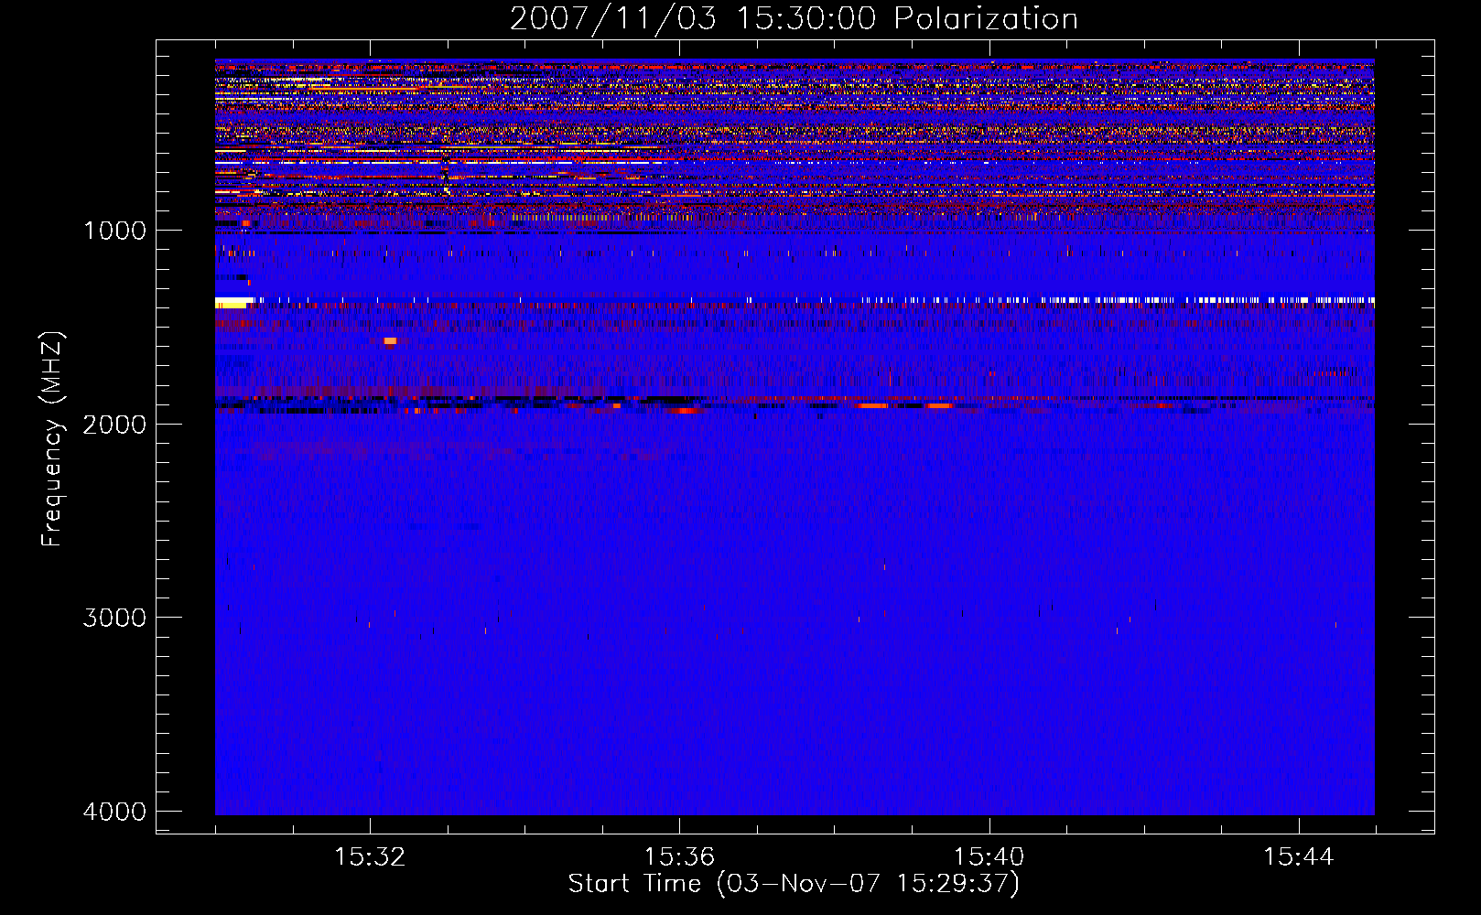Click the 15:32 time tick label
1481x915 pixels.
370,857
